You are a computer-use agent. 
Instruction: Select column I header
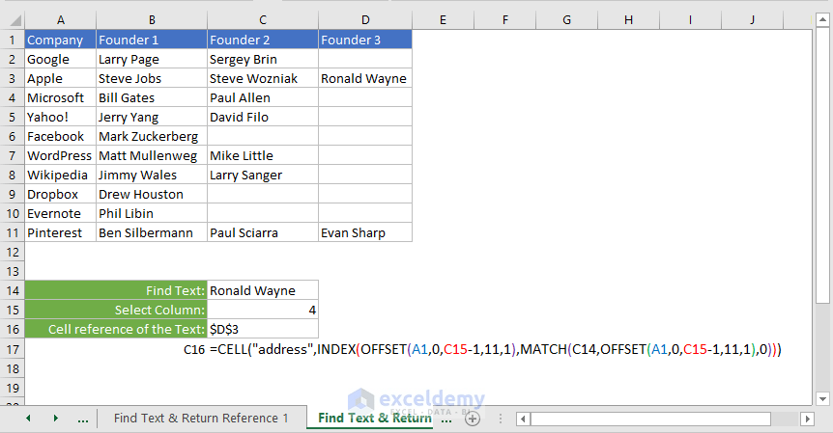pyautogui.click(x=690, y=20)
